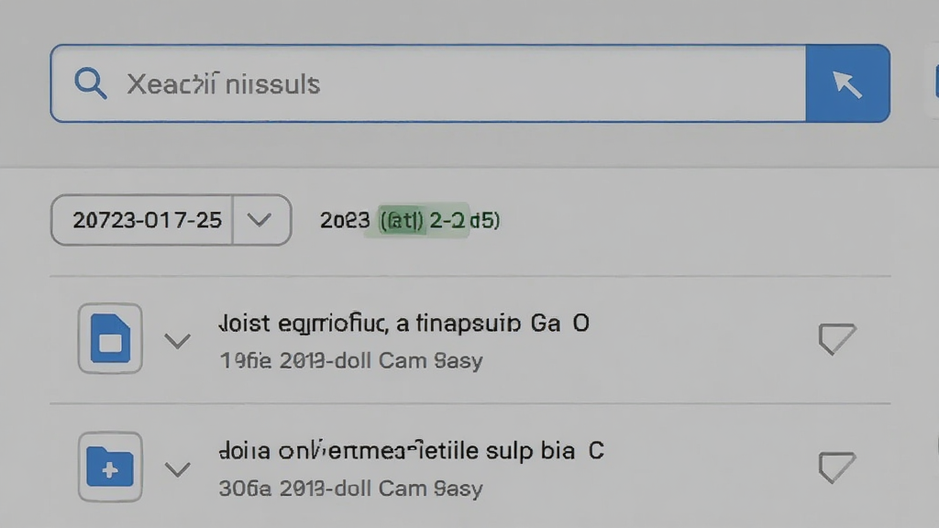Open the 'doiia on' second result title
The width and height of the screenshot is (939, 528).
pyautogui.click(x=412, y=451)
